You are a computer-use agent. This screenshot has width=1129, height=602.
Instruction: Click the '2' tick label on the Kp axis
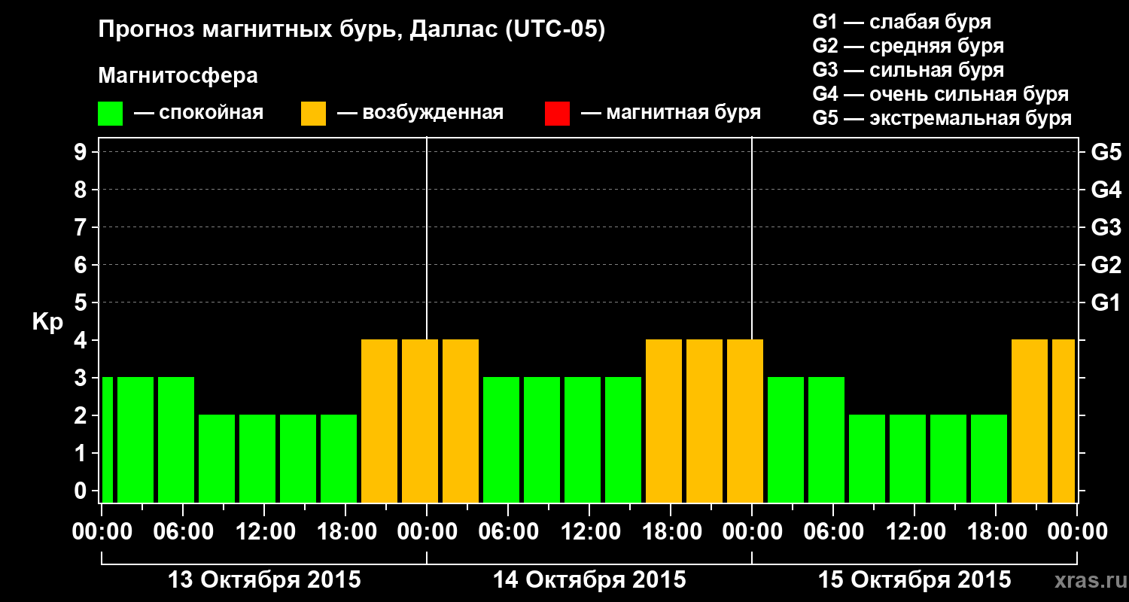point(82,415)
